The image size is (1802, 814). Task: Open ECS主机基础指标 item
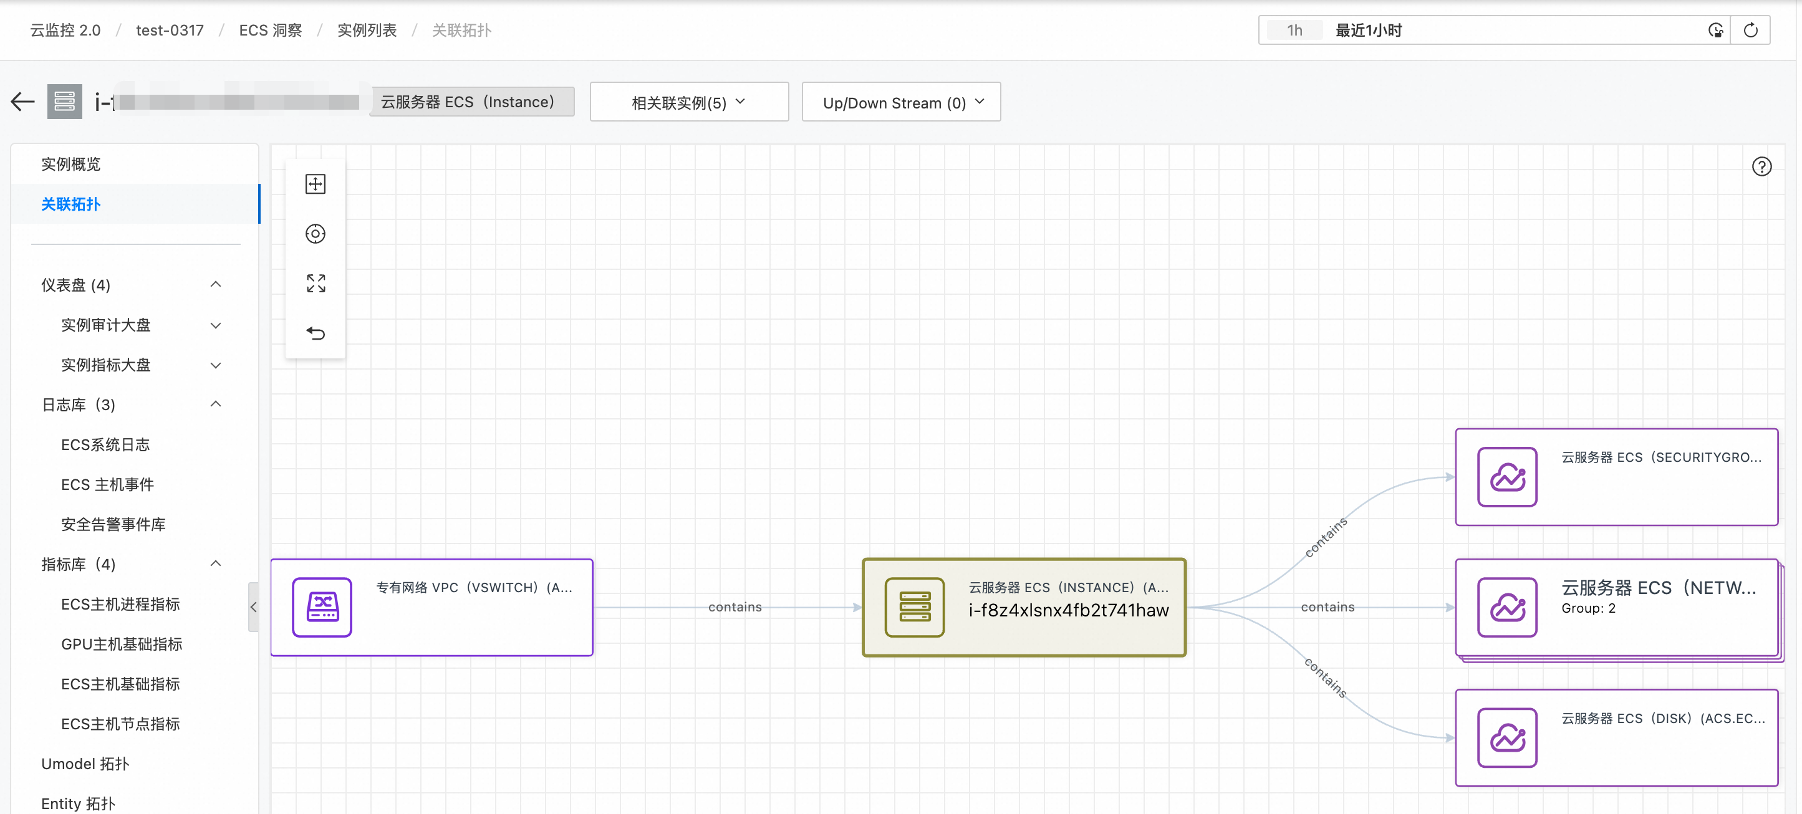tap(120, 684)
